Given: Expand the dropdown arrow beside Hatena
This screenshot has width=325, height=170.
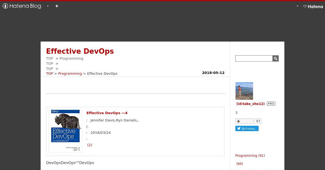Looking at the screenshot, I should [297, 6].
